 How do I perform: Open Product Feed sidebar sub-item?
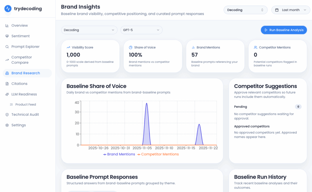click(x=26, y=105)
